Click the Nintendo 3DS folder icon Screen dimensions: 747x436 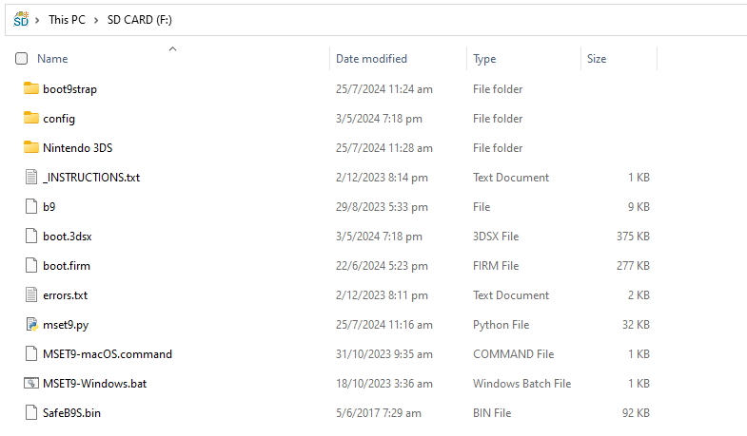coord(30,148)
